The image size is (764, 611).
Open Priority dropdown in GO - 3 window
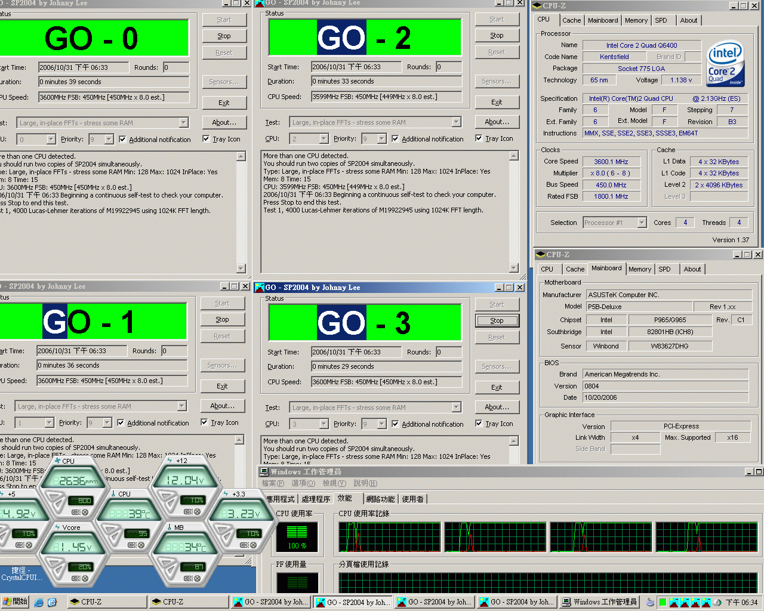381,424
